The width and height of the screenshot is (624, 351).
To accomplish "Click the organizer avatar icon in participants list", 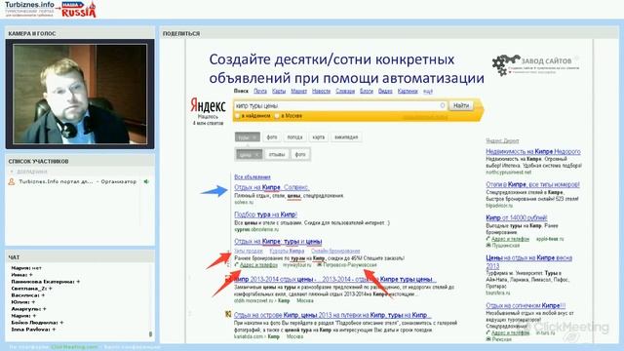I will tap(12, 181).
